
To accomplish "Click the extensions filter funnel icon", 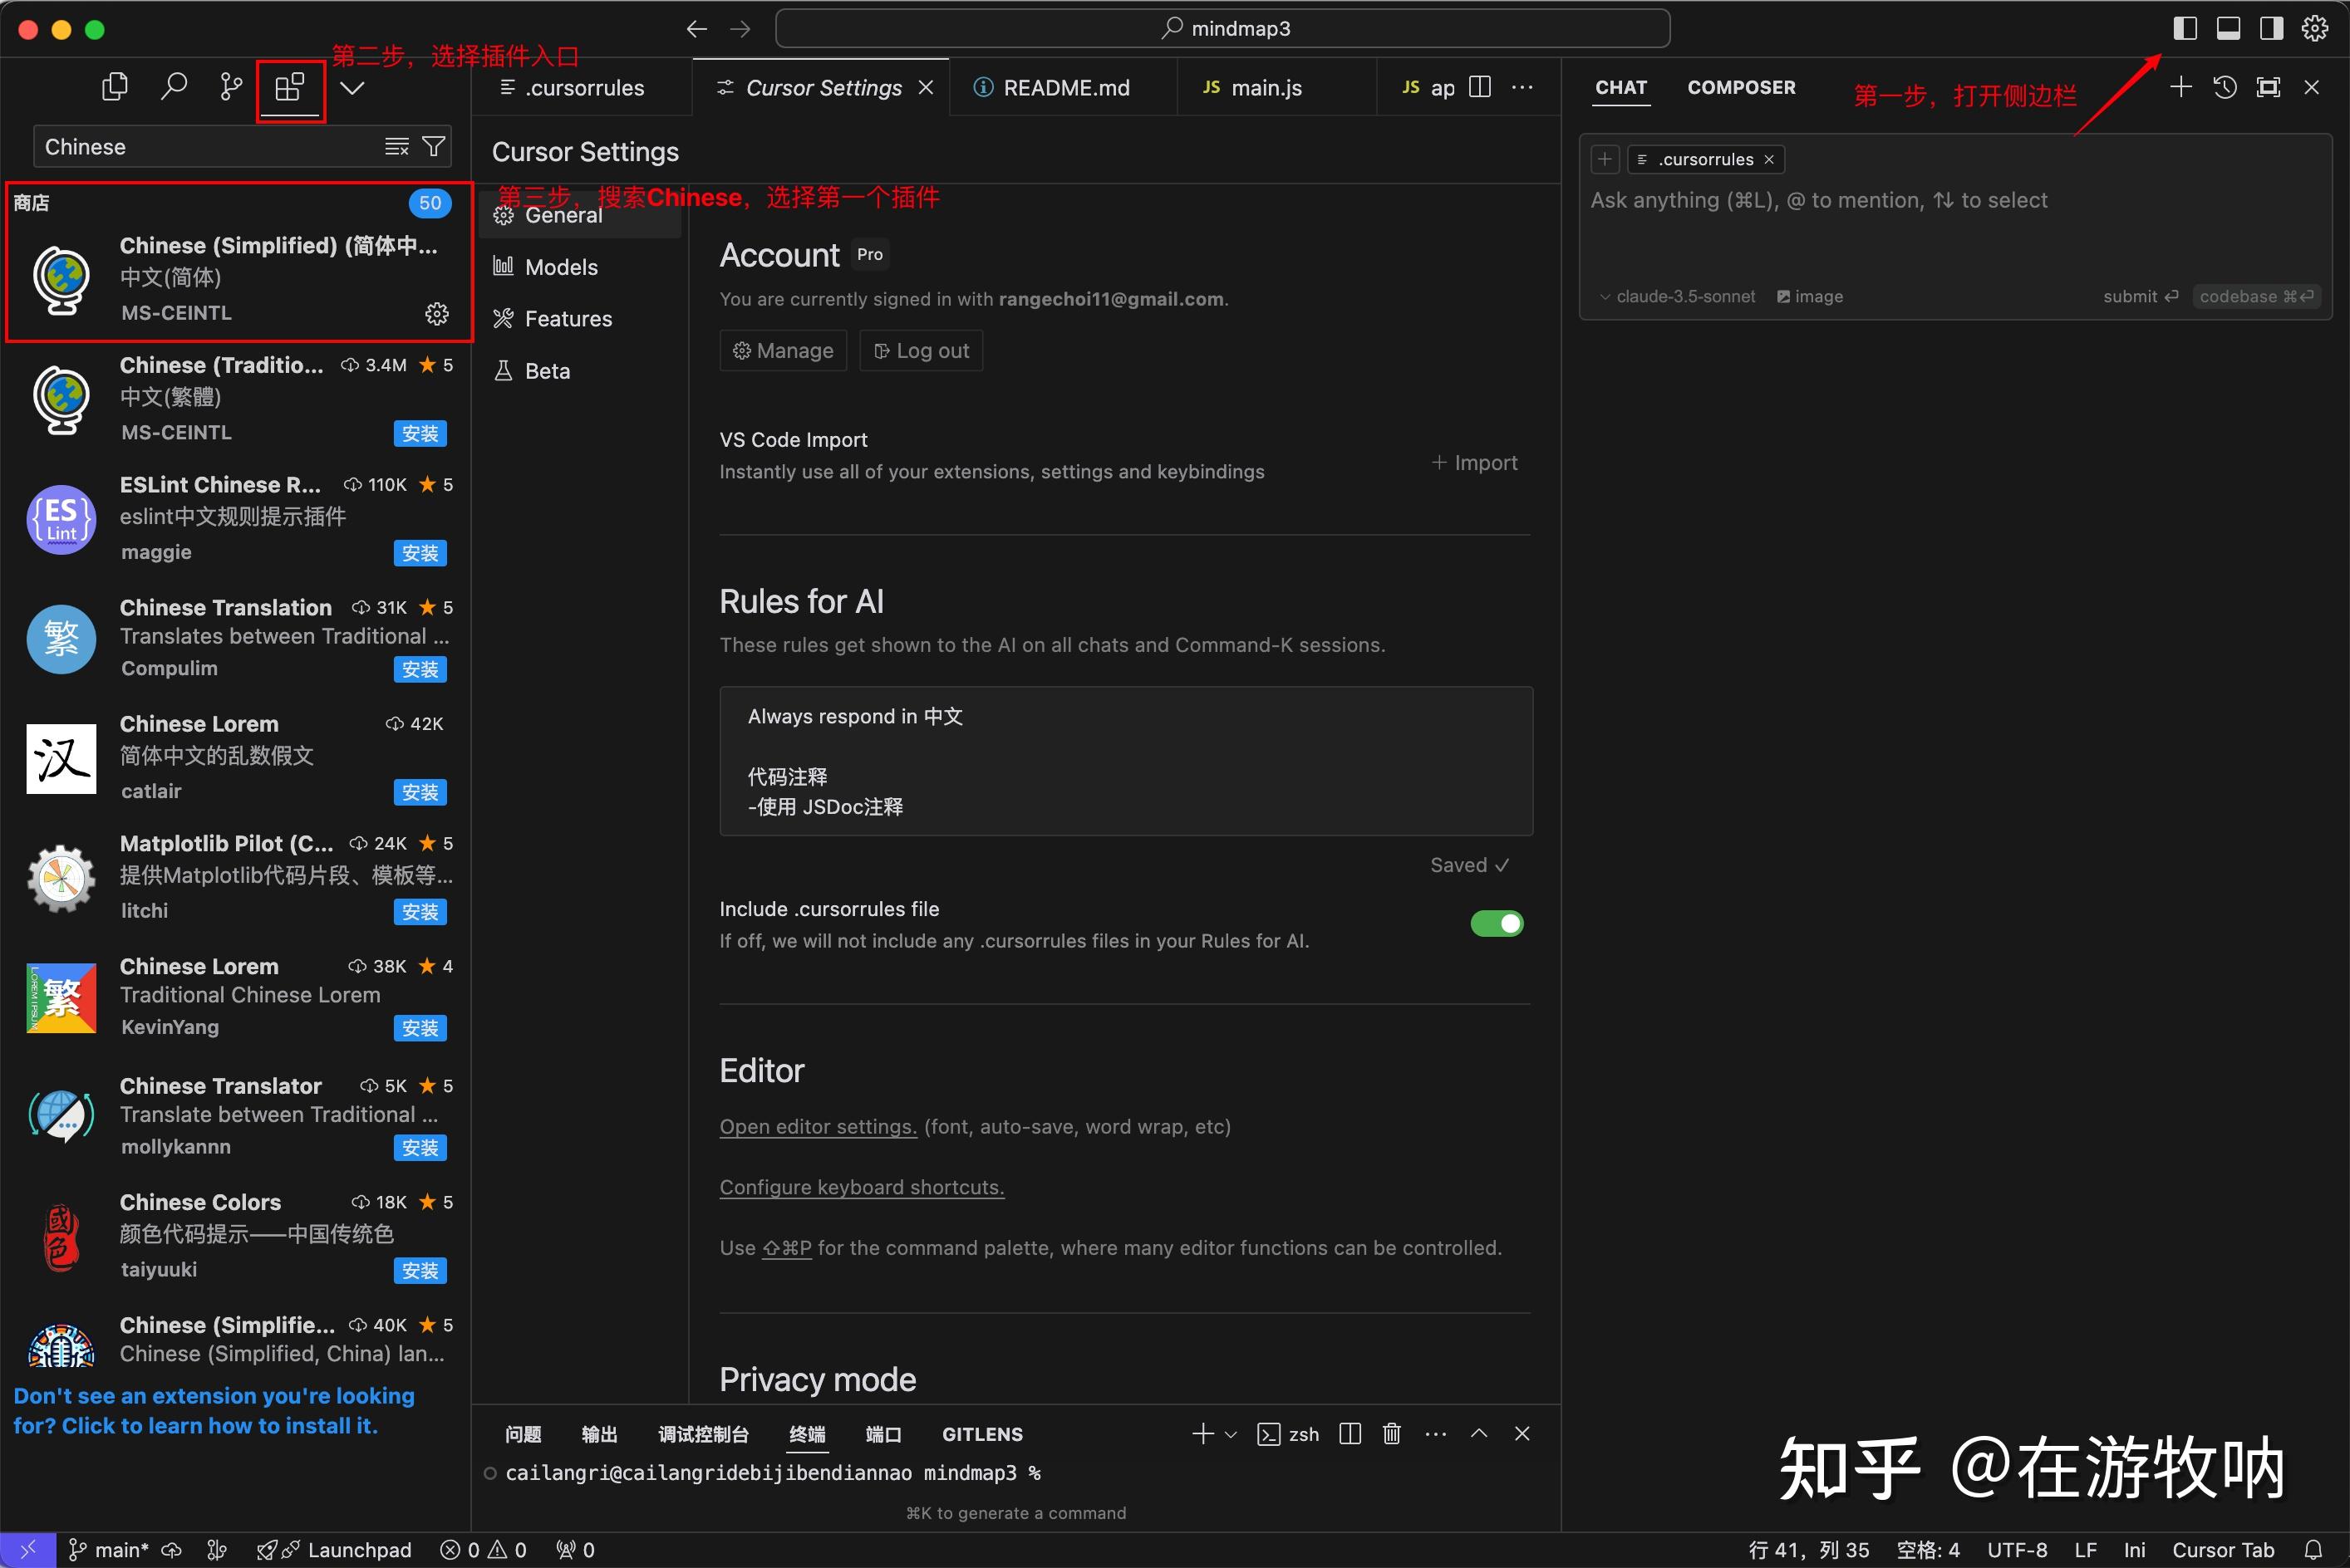I will click(433, 147).
